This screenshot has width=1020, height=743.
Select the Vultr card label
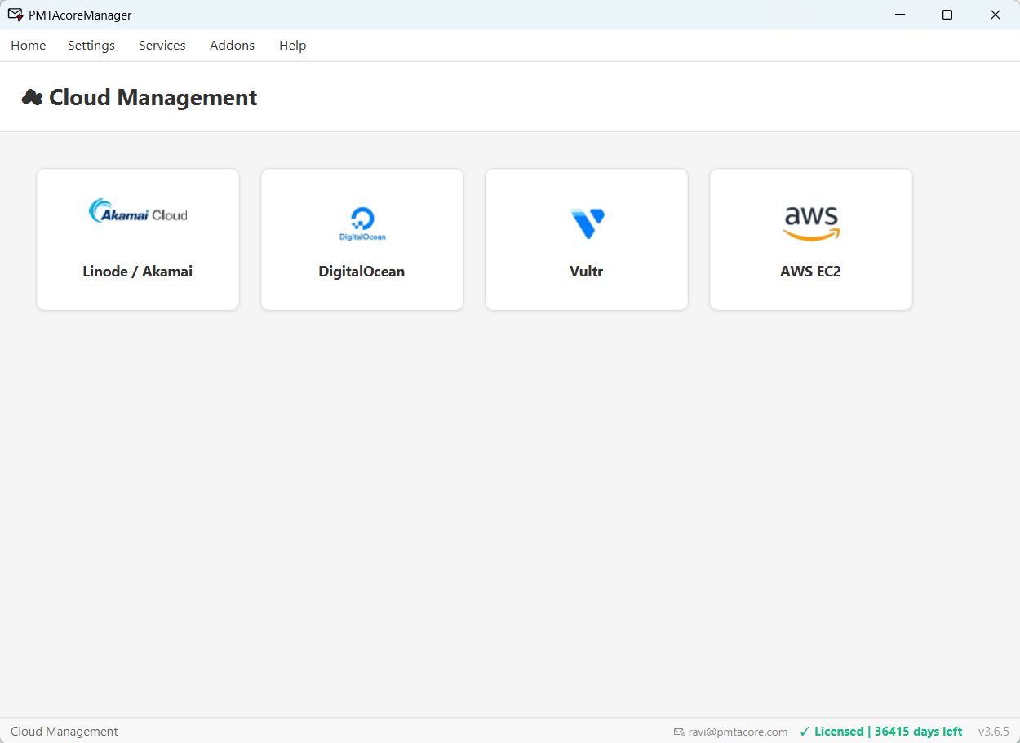click(x=586, y=272)
